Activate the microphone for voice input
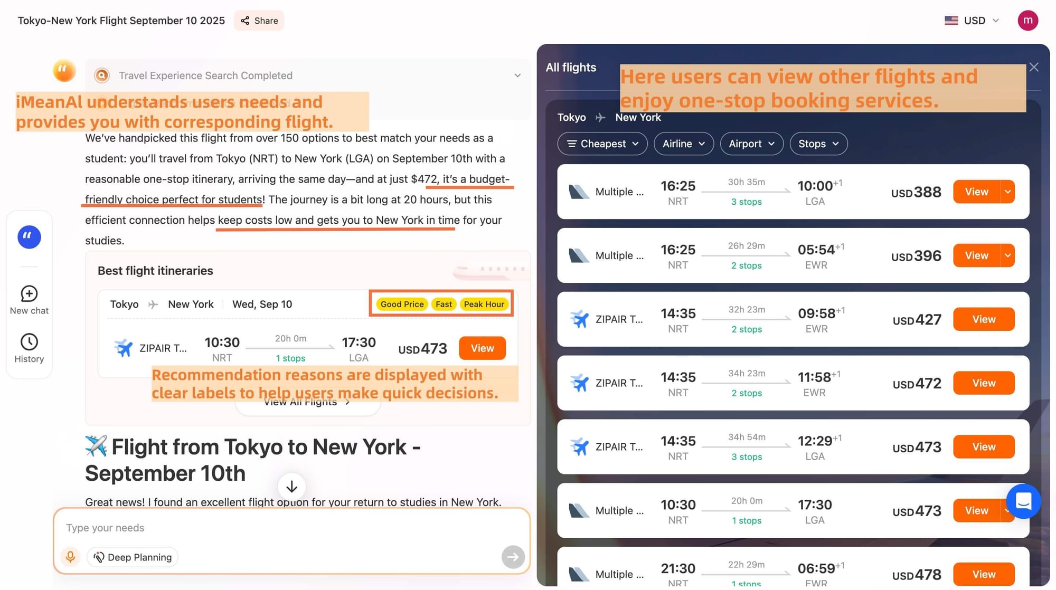Screen dimensions: 1056x590 [70, 557]
